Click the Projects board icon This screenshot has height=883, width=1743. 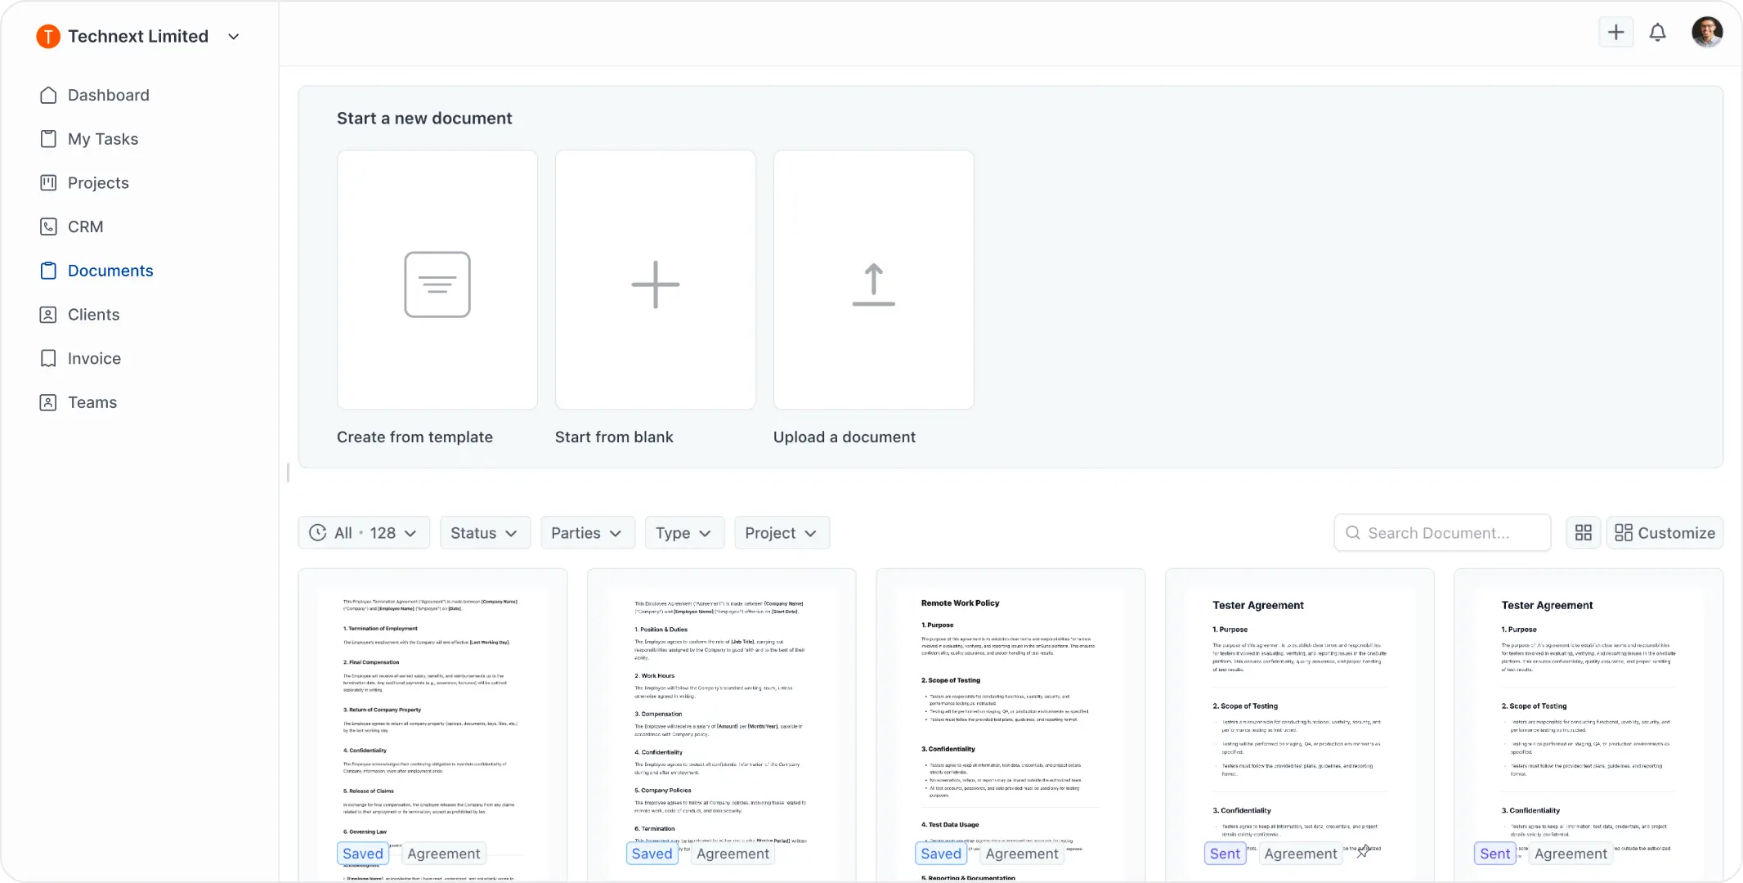48,182
